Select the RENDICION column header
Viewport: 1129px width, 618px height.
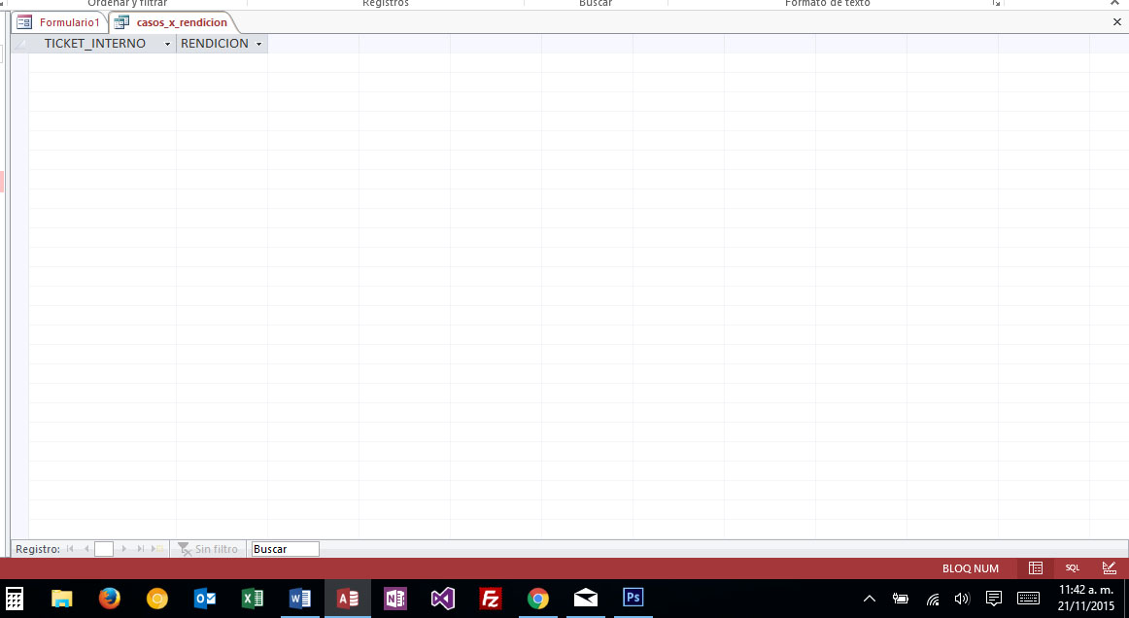(x=215, y=43)
